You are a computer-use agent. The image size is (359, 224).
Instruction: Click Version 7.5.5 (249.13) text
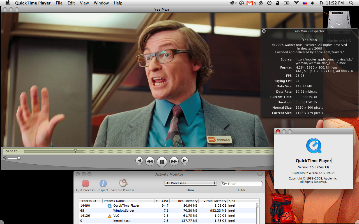tap(314, 167)
